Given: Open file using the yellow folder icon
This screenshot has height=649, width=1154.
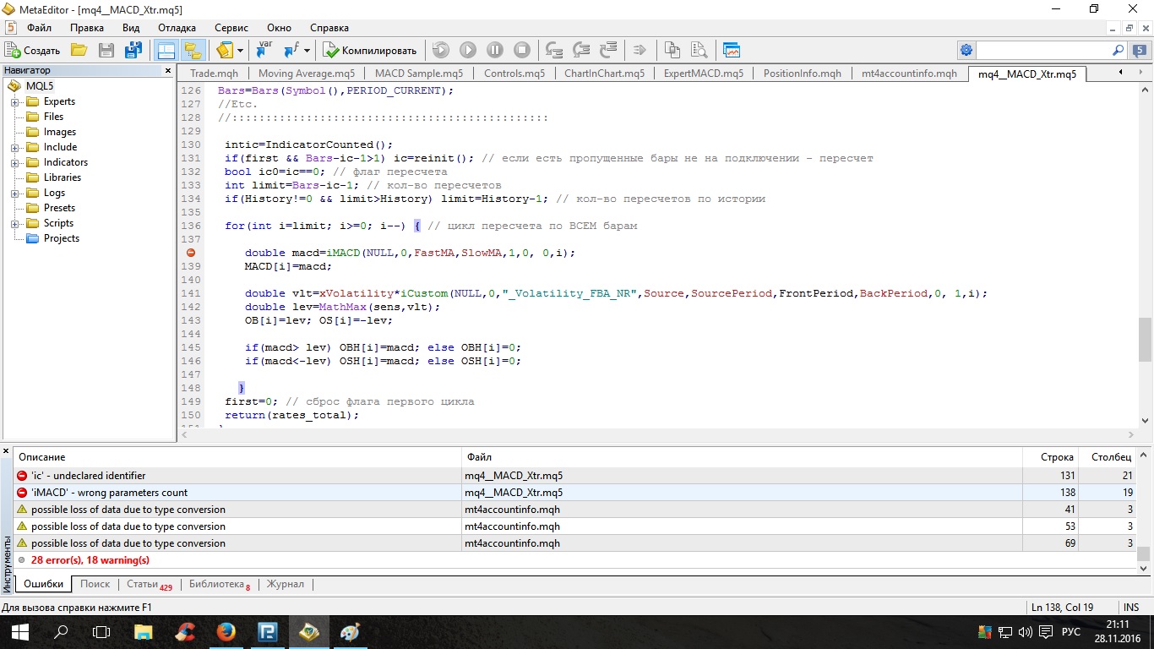Looking at the screenshot, I should pos(79,50).
